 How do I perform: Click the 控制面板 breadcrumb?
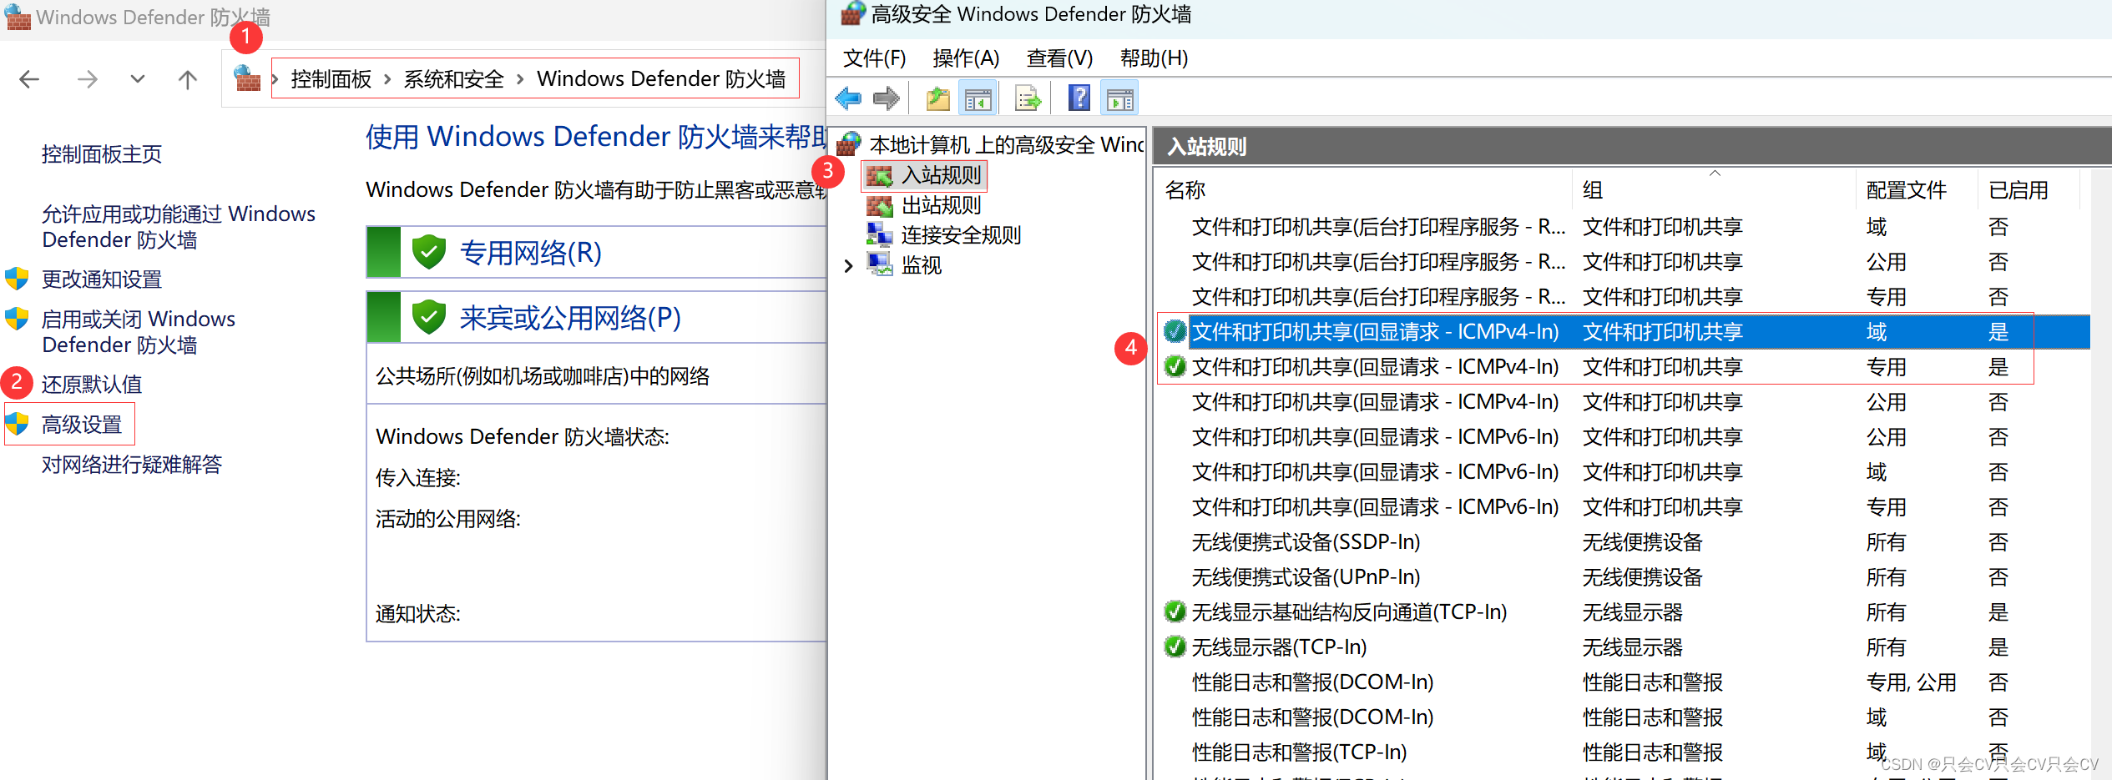pyautogui.click(x=331, y=79)
